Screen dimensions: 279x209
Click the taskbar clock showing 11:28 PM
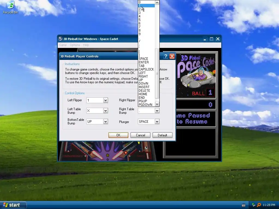(269, 205)
